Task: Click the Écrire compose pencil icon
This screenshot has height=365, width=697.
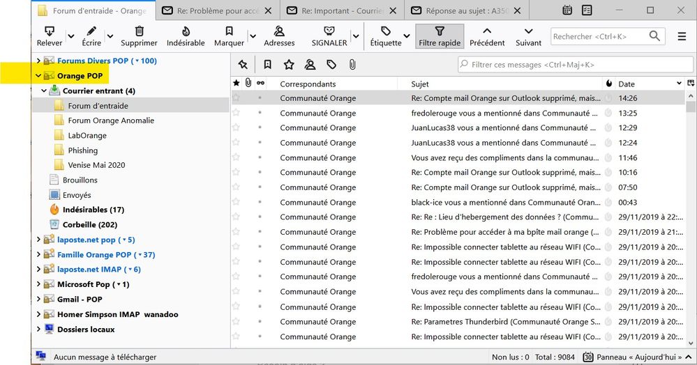Action: pos(91,31)
